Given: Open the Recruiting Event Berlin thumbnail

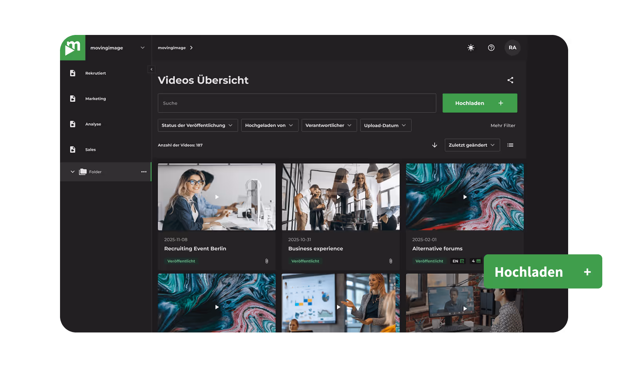Looking at the screenshot, I should (217, 197).
